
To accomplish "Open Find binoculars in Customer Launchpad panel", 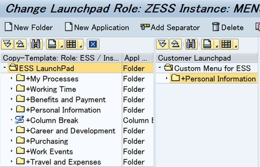I will pyautogui.click(x=191, y=44).
